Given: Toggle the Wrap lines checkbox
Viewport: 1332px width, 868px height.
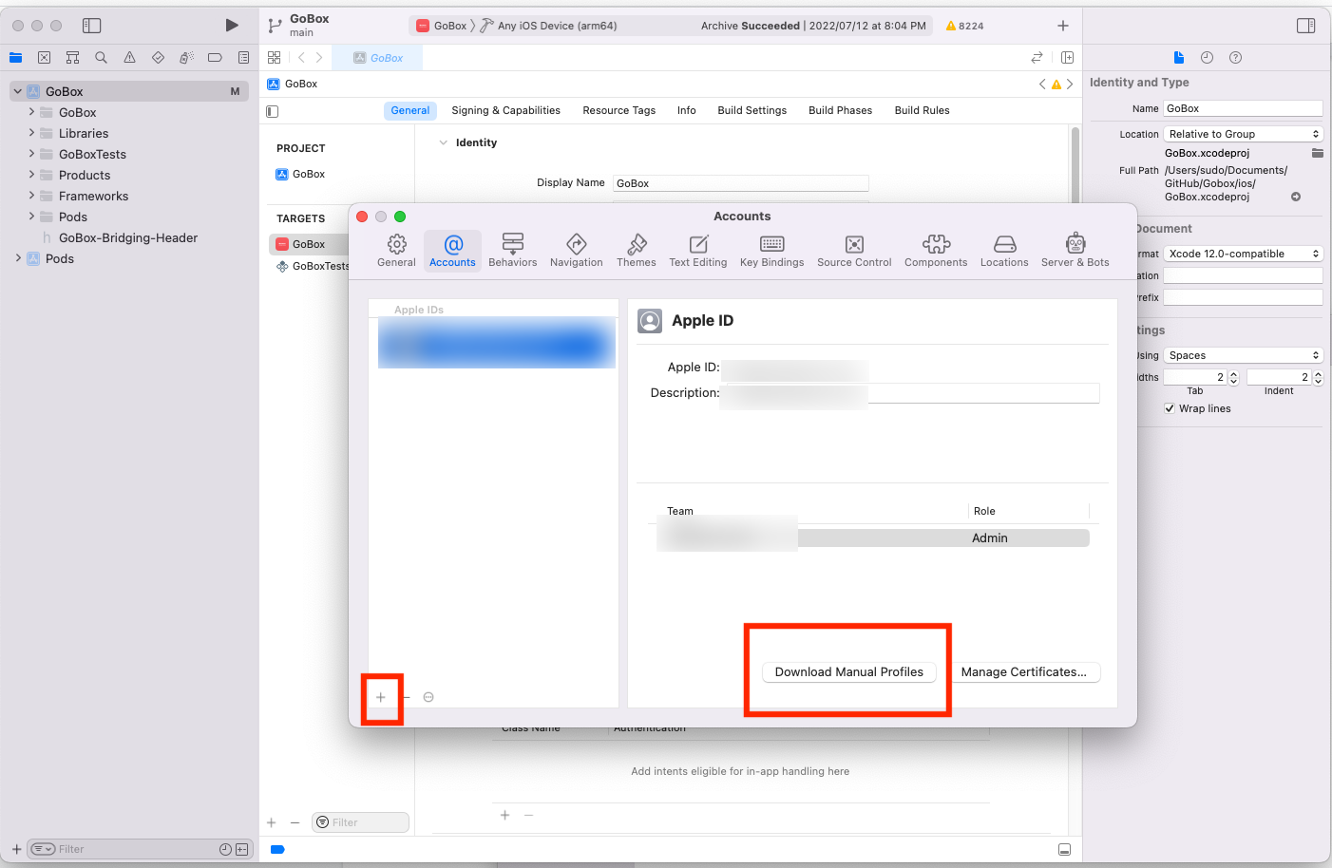Looking at the screenshot, I should (x=1170, y=408).
